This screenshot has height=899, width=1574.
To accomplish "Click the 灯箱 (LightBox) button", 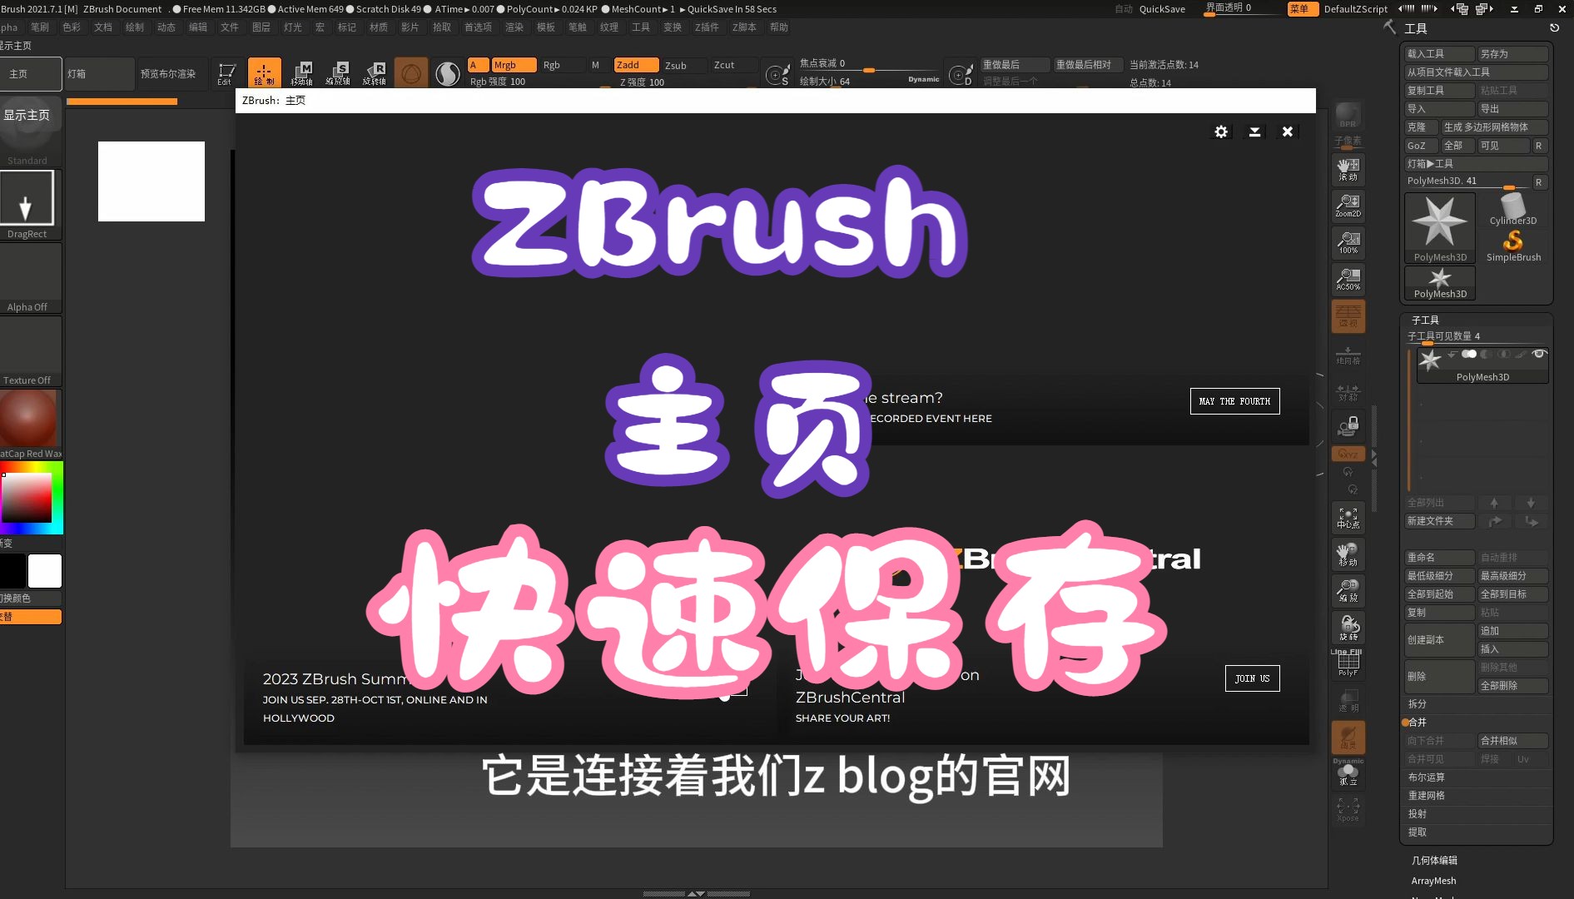I will click(x=100, y=74).
